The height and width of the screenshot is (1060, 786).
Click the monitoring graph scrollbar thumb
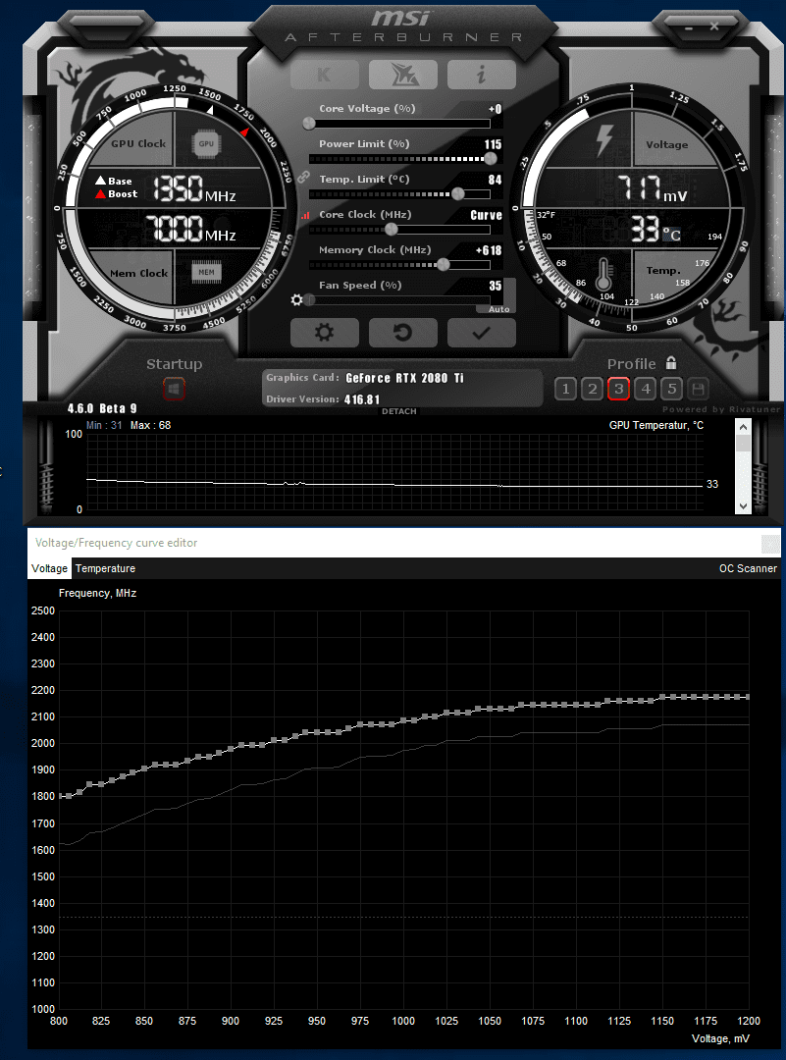click(x=743, y=444)
